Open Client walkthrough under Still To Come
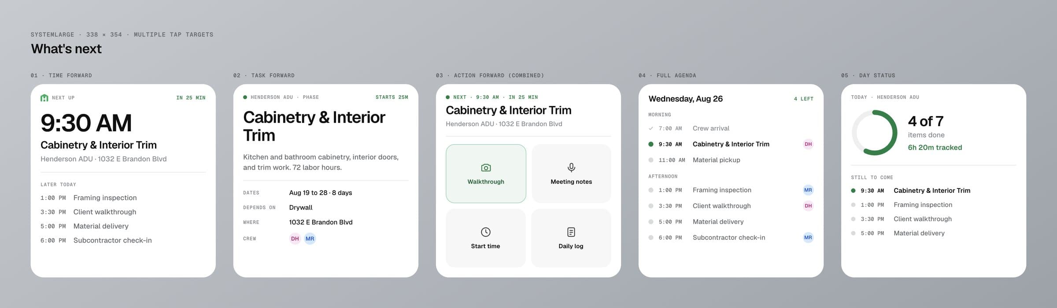Viewport: 1057px width, 308px height. pos(933,219)
